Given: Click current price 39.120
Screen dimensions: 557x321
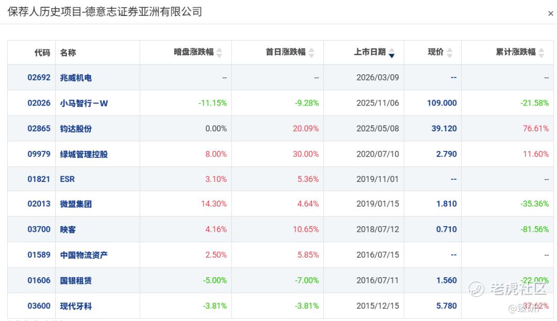Looking at the screenshot, I should (444, 128).
